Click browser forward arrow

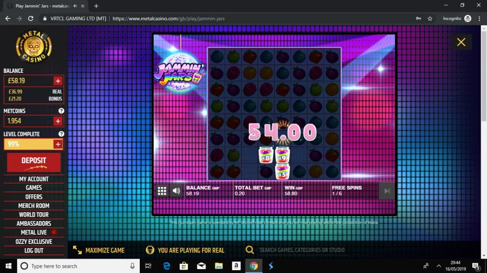point(19,18)
